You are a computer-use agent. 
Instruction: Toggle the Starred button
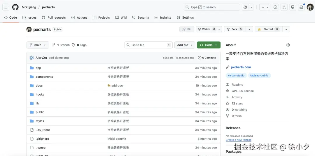[x=269, y=29]
